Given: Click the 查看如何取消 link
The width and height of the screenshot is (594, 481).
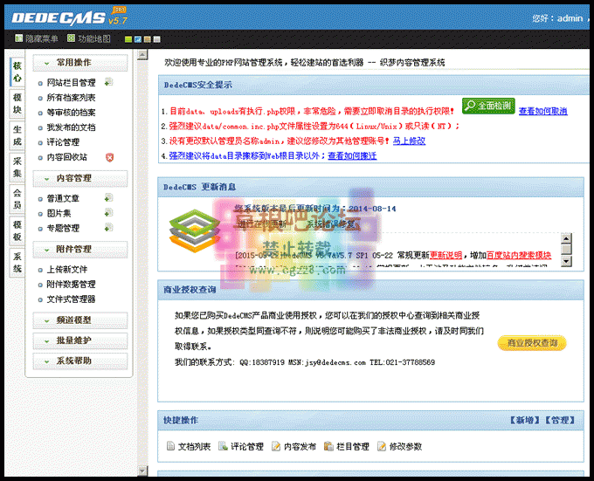Looking at the screenshot, I should 542,111.
